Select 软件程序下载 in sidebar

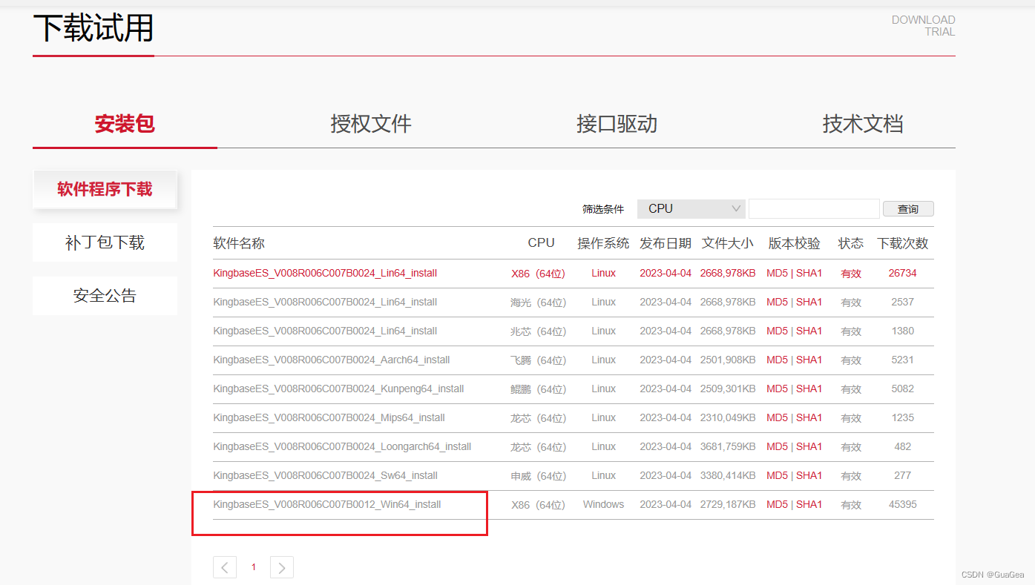105,189
